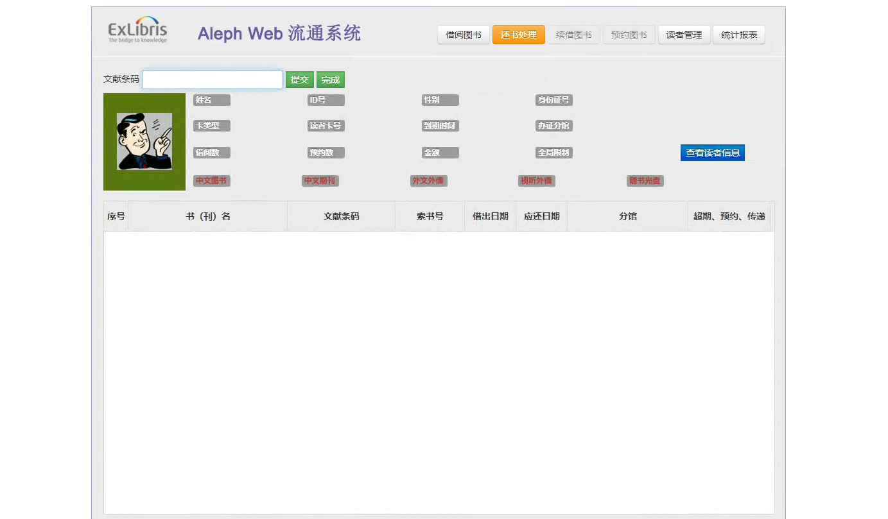
Task: Click the 应还日期 column header
Action: (542, 216)
